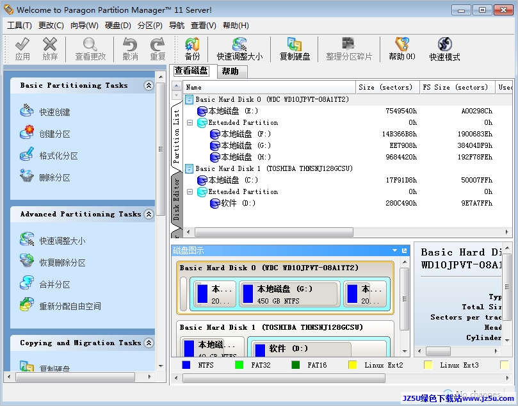Screen dimensions: 518x406
Task: Click the left sidebar vertical scrollbar
Action: tap(161, 149)
